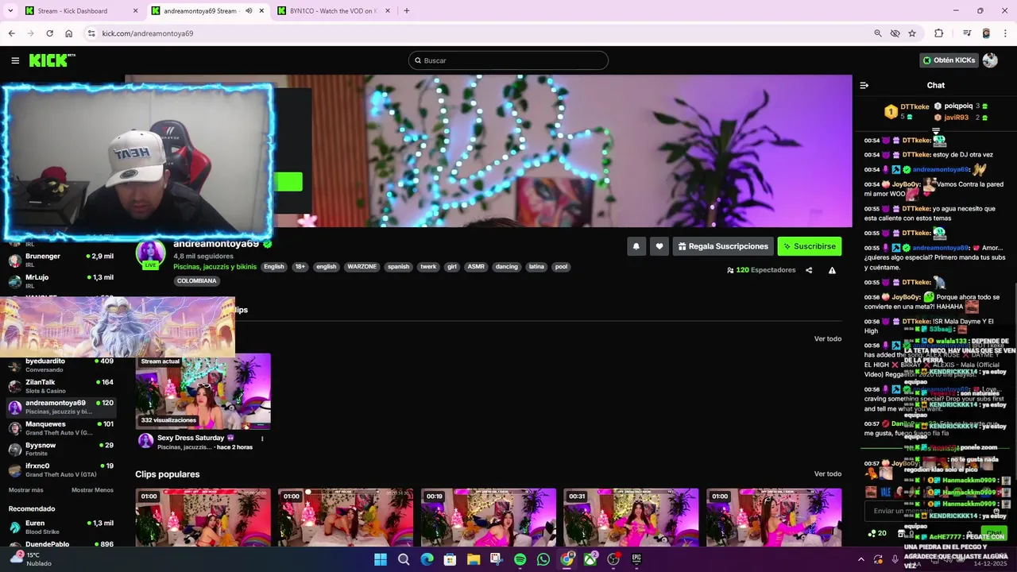Click the 18+ tag

point(300,267)
